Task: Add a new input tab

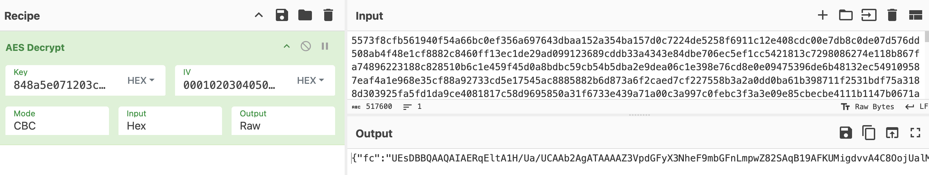Action: (823, 16)
